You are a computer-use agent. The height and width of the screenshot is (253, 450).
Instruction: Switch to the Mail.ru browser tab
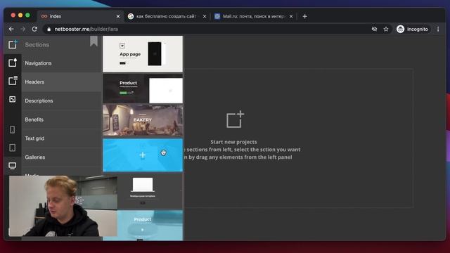click(x=254, y=16)
